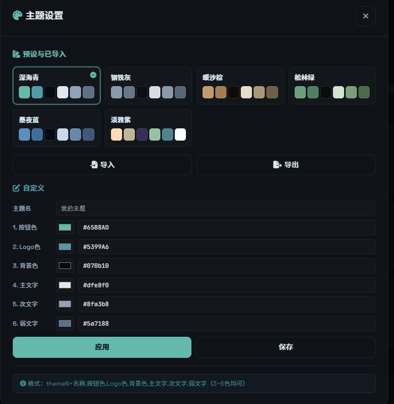Click the #070b10 hex input field
Image resolution: width=394 pixels, height=404 pixels.
pyautogui.click(x=227, y=266)
